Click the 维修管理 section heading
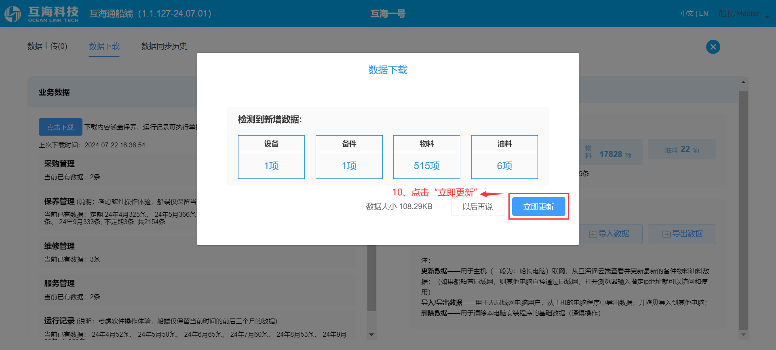 tap(59, 246)
